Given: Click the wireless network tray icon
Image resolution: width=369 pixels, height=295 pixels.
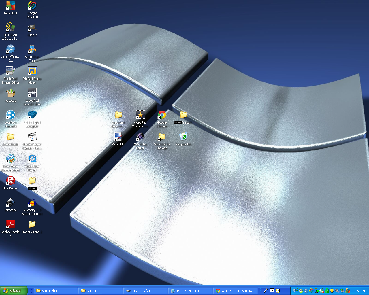Looking at the screenshot, I should [x=296, y=290].
